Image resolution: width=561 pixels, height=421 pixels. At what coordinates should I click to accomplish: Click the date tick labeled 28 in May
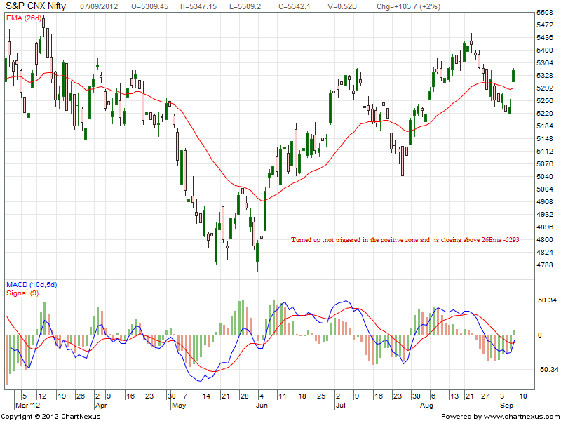pyautogui.click(x=244, y=396)
